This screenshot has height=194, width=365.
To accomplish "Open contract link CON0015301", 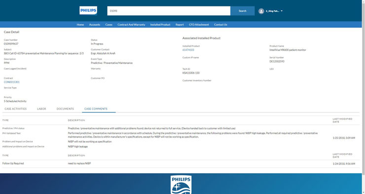I will (x=12, y=82).
